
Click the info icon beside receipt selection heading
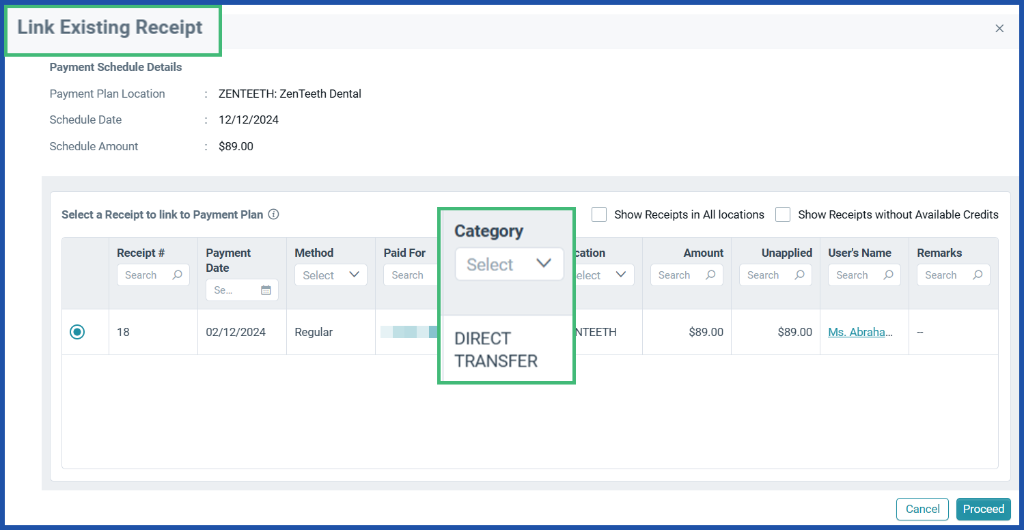(273, 214)
